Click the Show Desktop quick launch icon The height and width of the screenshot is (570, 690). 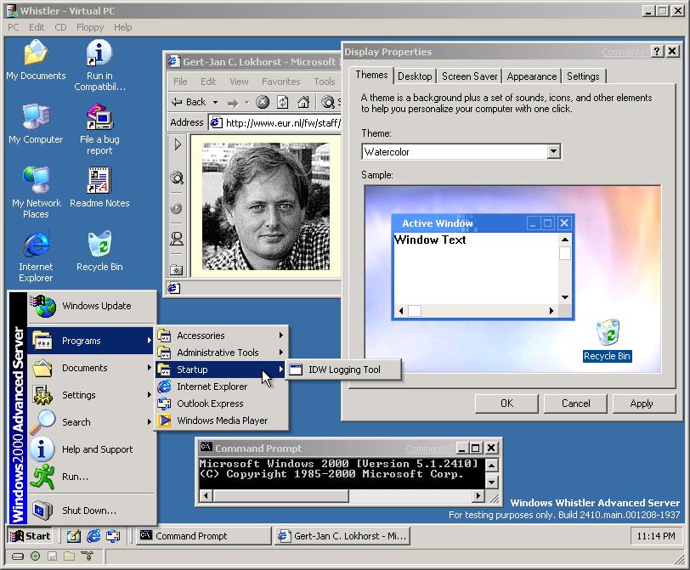coord(73,536)
